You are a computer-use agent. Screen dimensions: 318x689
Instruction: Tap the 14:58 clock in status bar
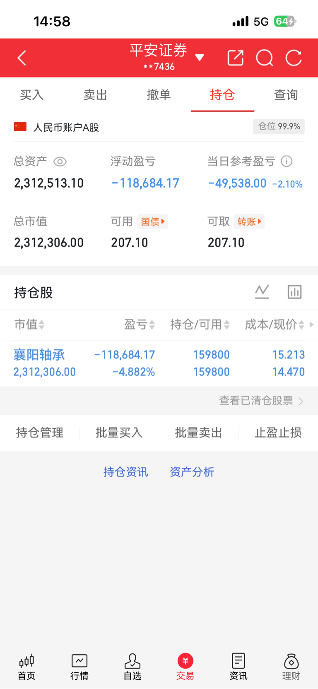(x=52, y=22)
